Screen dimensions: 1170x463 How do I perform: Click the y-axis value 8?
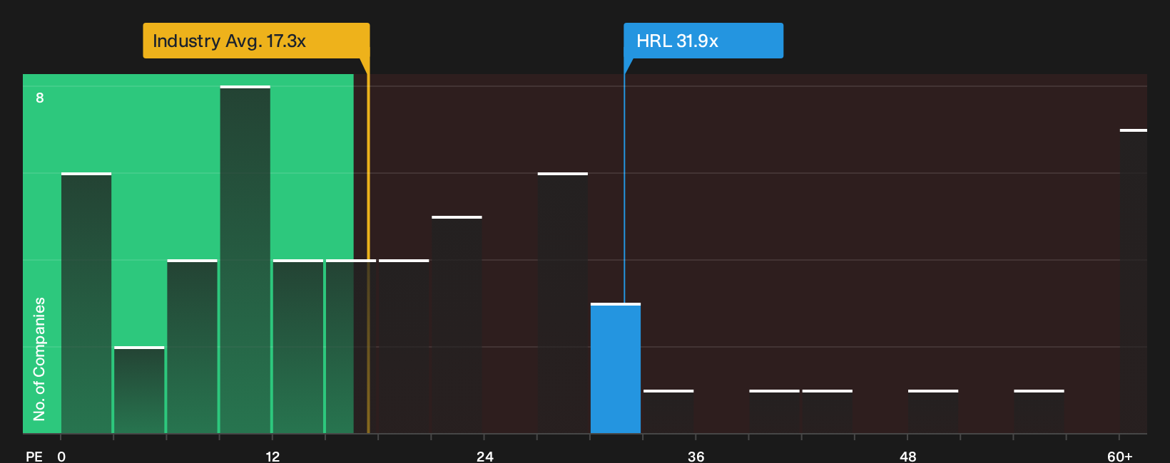(x=40, y=98)
